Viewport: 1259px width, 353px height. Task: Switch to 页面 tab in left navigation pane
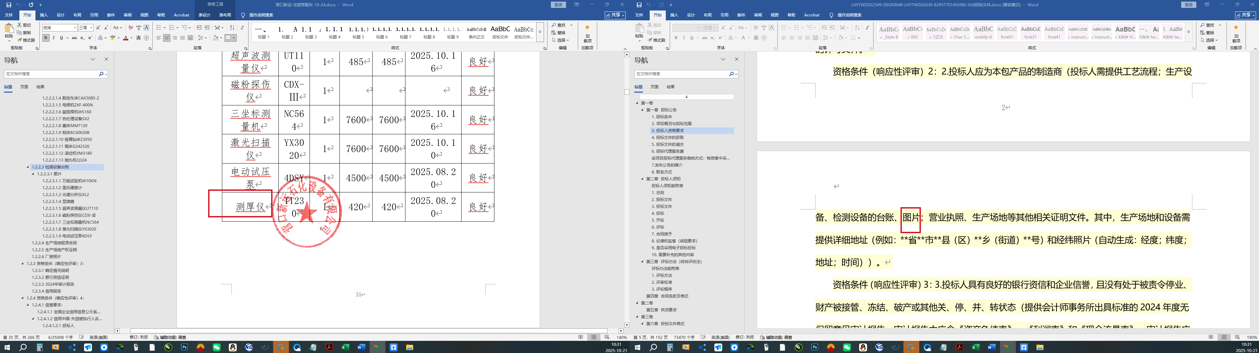pyautogui.click(x=24, y=87)
